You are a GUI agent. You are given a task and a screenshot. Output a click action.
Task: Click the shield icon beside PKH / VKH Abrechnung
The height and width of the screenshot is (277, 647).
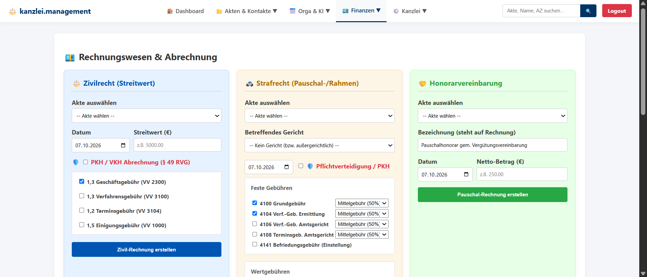pos(76,162)
